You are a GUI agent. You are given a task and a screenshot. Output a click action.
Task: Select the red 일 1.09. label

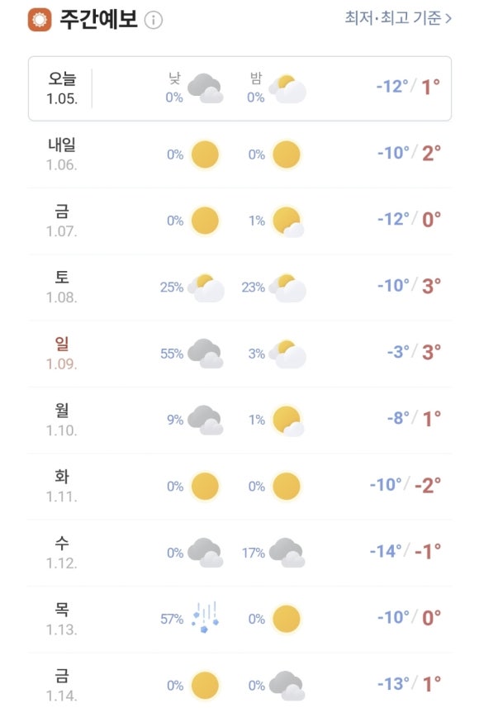(62, 354)
